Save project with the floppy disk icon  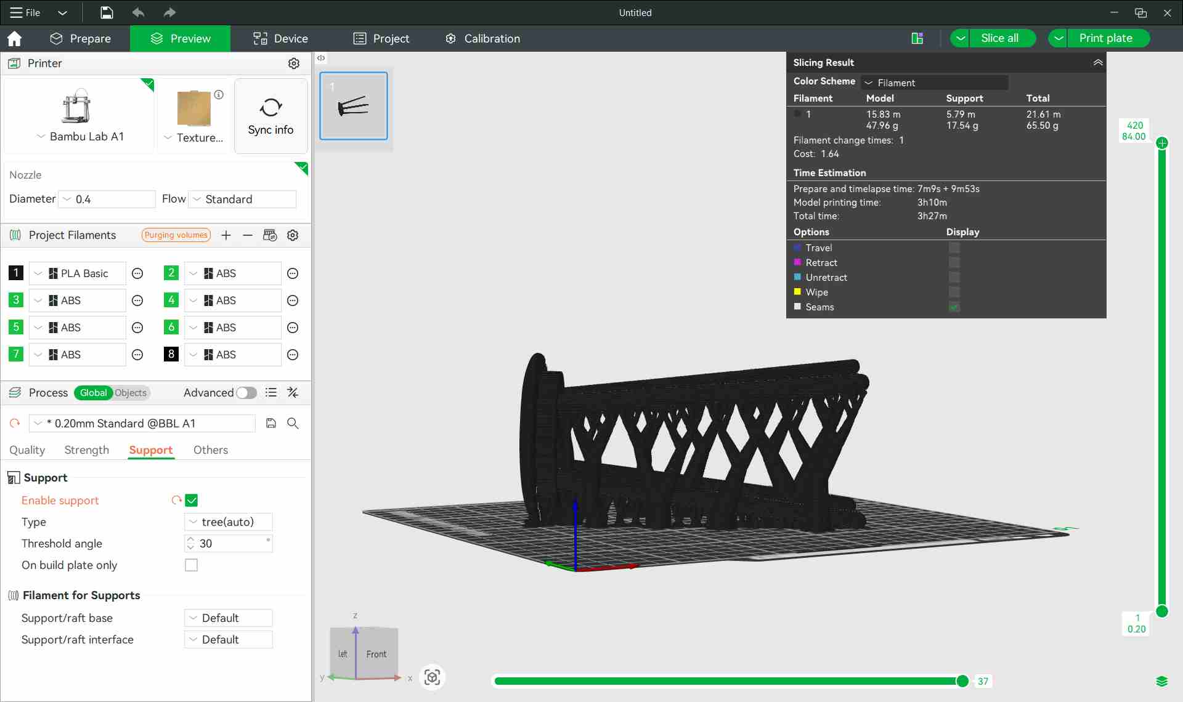coord(107,12)
